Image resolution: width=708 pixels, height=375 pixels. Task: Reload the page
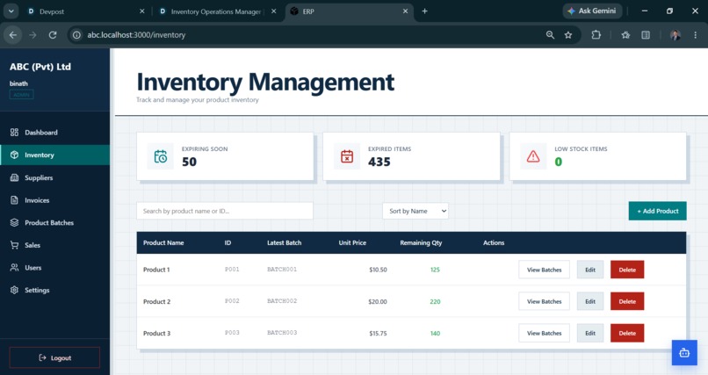click(x=53, y=35)
